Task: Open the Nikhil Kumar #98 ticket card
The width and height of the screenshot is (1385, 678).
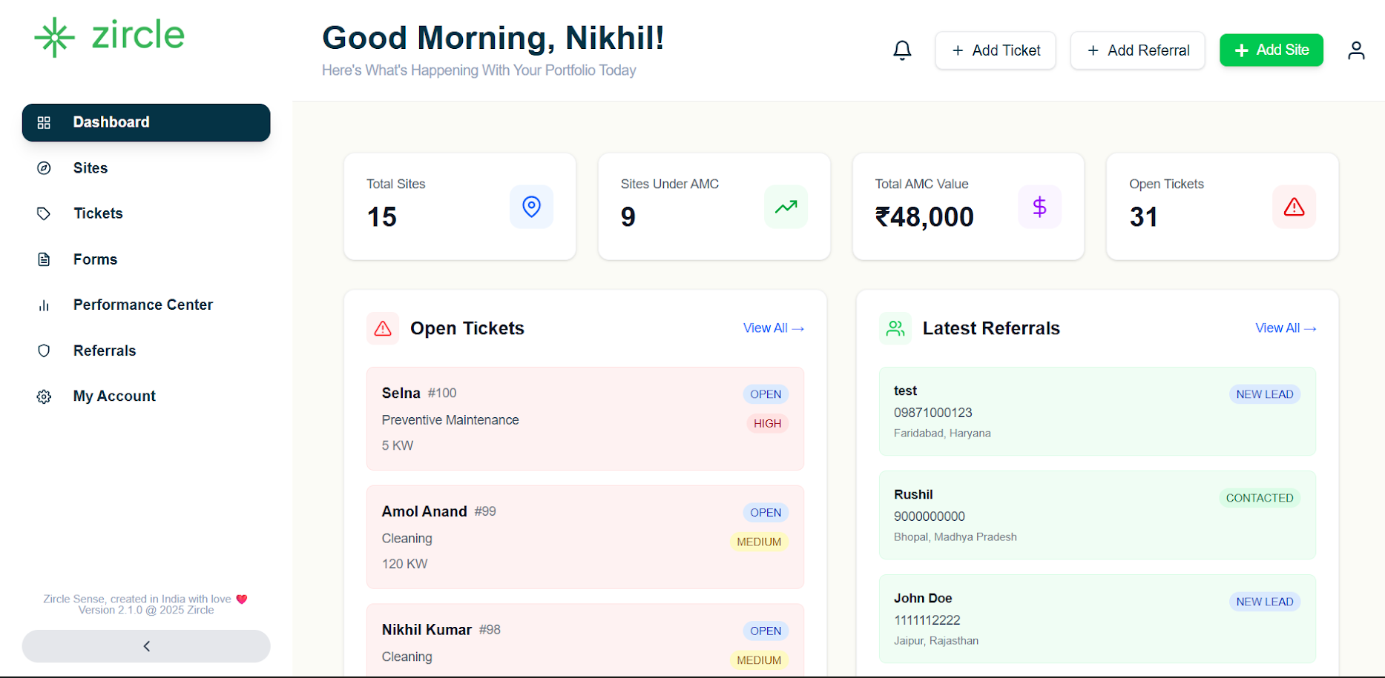Action: click(x=585, y=639)
